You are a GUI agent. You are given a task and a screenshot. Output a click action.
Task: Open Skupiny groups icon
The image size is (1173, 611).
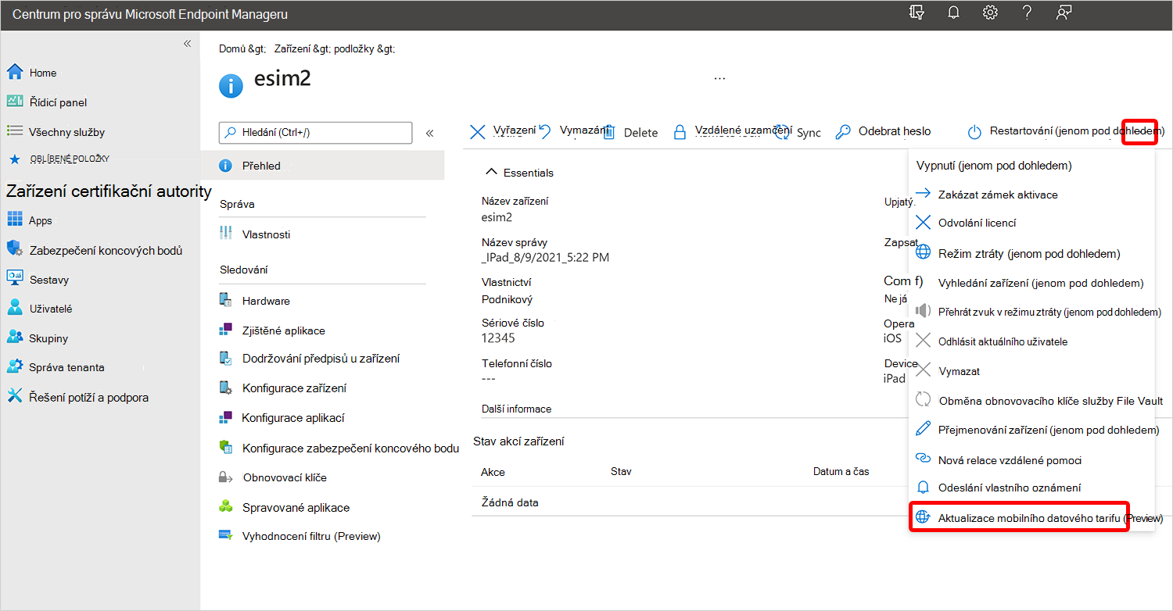(15, 338)
